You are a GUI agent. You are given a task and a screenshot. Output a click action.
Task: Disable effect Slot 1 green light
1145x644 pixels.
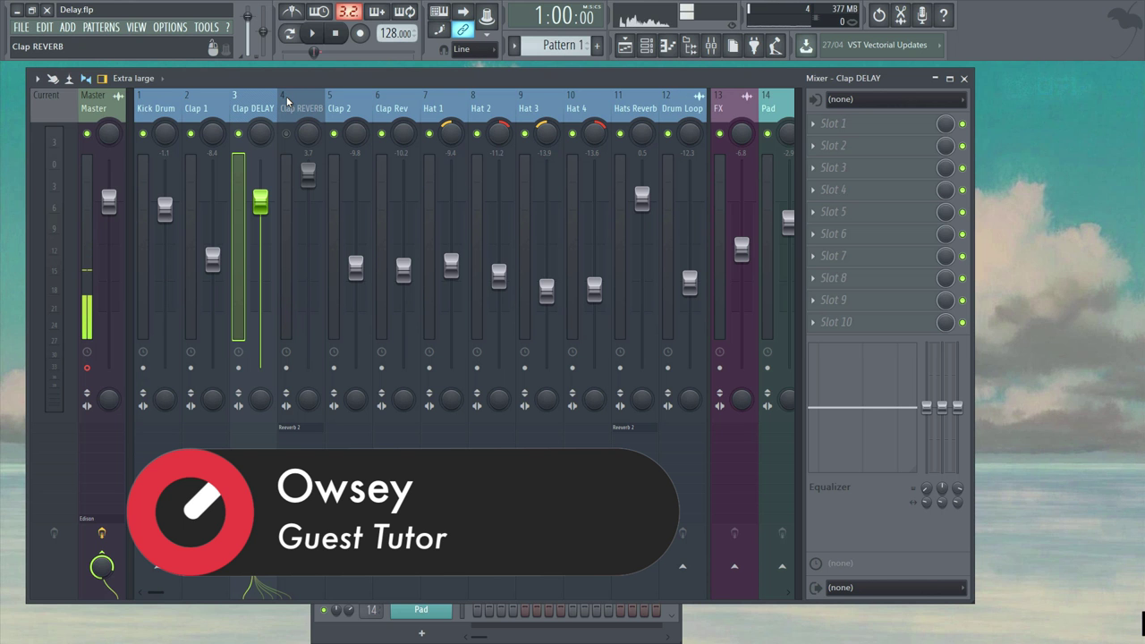point(963,124)
